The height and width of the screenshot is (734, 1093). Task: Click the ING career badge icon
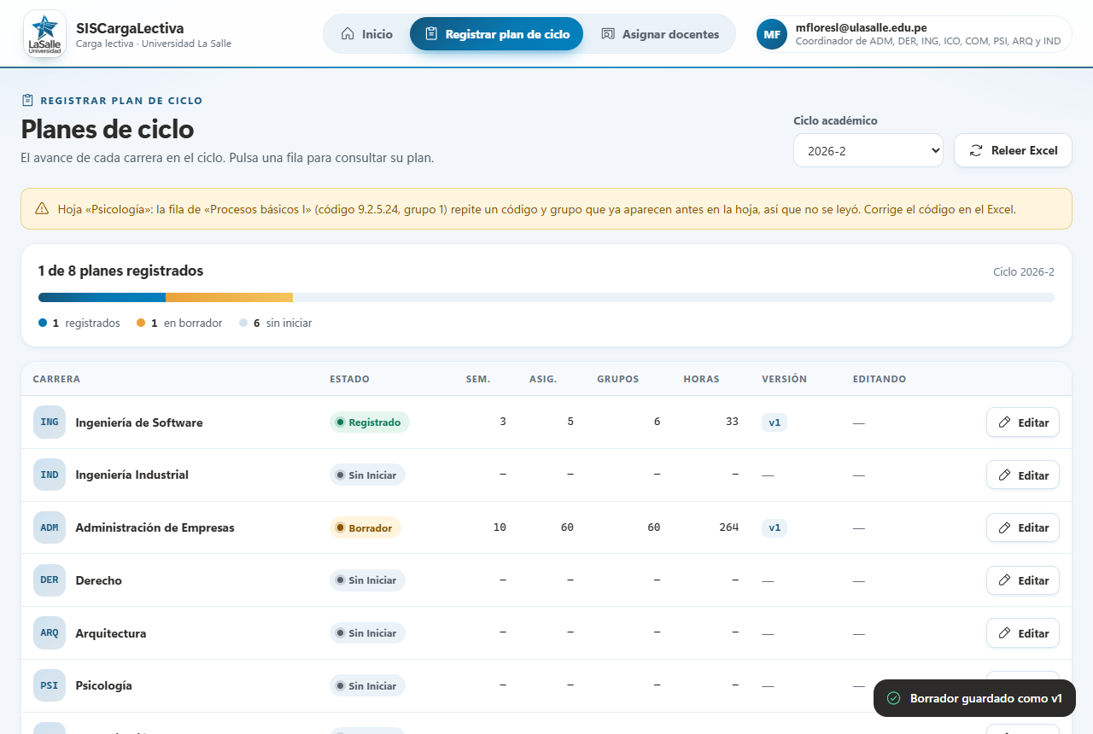click(x=50, y=422)
